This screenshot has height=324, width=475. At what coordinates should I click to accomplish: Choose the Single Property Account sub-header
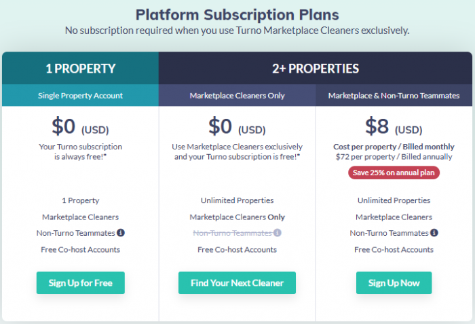coord(80,96)
